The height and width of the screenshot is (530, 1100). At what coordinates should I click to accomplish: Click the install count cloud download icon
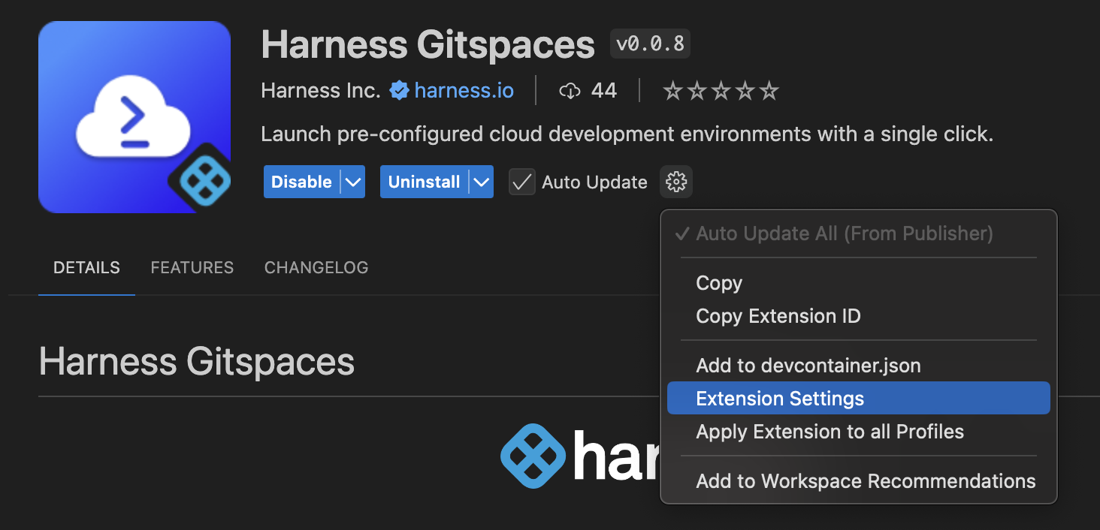pyautogui.click(x=570, y=92)
